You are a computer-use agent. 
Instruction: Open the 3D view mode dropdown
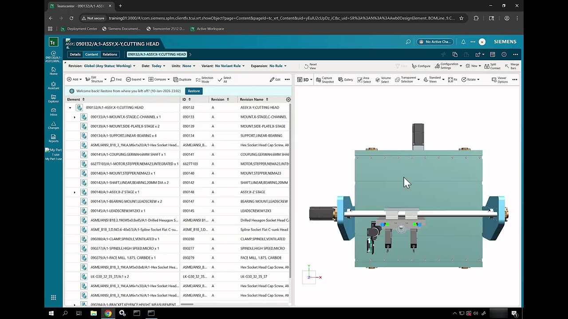(x=305, y=80)
